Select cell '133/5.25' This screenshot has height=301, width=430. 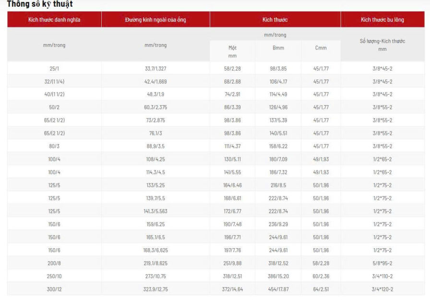[x=155, y=185]
